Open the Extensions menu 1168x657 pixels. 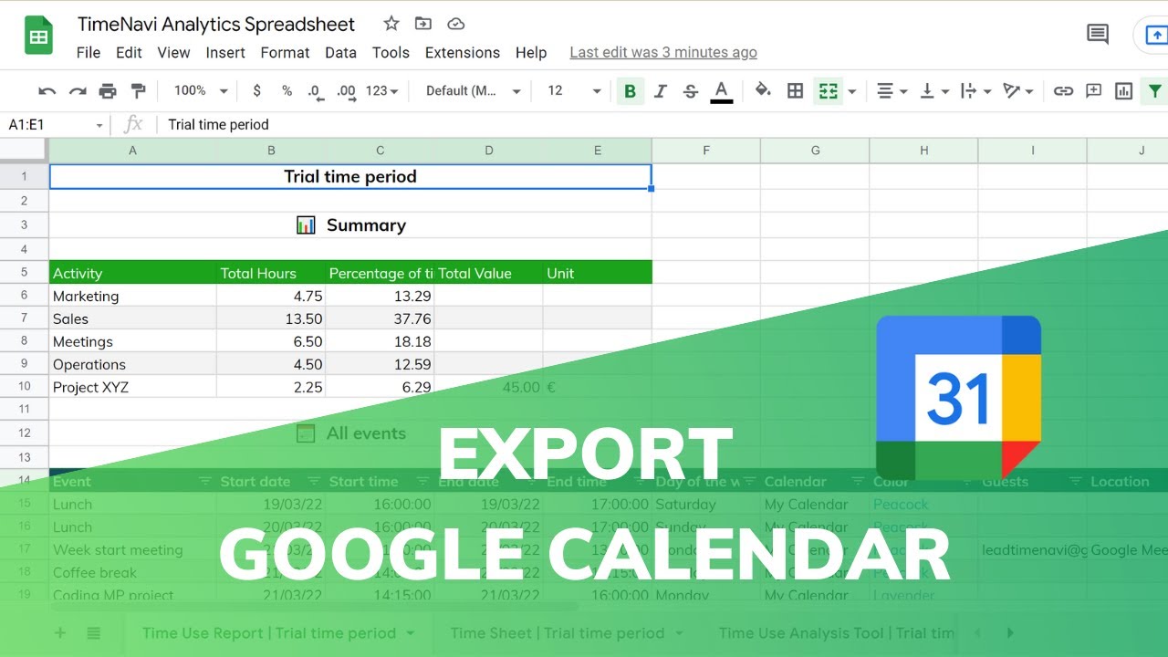click(x=462, y=52)
